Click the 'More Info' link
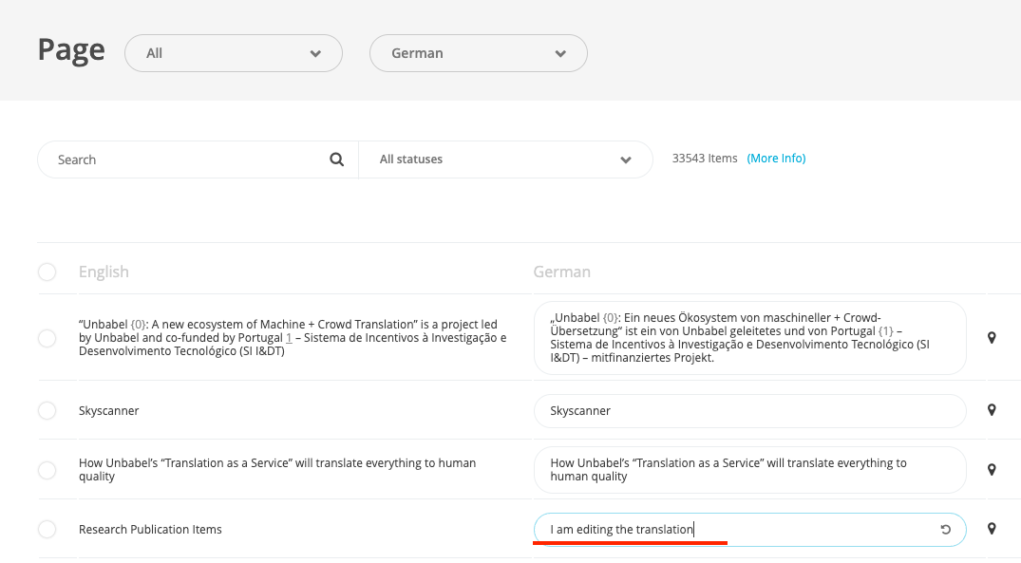 pyautogui.click(x=776, y=159)
